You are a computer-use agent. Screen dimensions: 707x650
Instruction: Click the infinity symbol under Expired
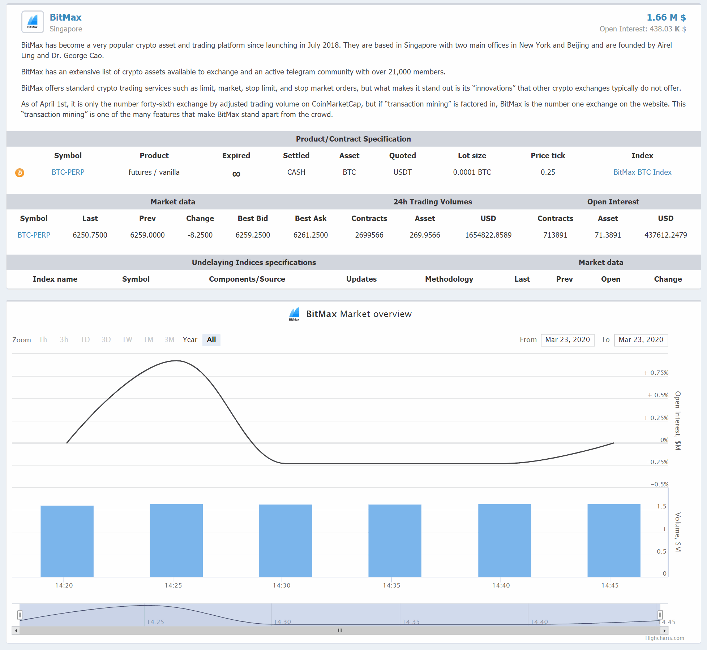pos(236,174)
